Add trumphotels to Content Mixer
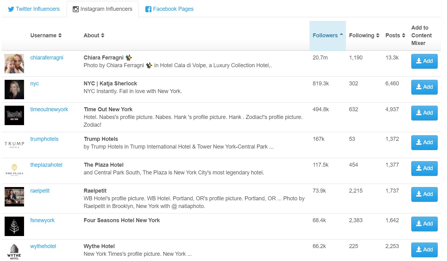447x261 pixels. click(424, 142)
